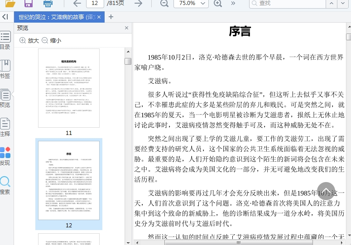This screenshot has height=245, width=351.
Task: Open the 书签 (bookmarks) sidebar panel
Action: click(5, 69)
